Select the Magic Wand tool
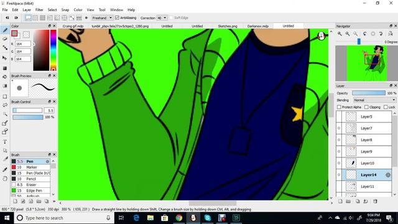This screenshot has width=398, height=224. (5, 114)
